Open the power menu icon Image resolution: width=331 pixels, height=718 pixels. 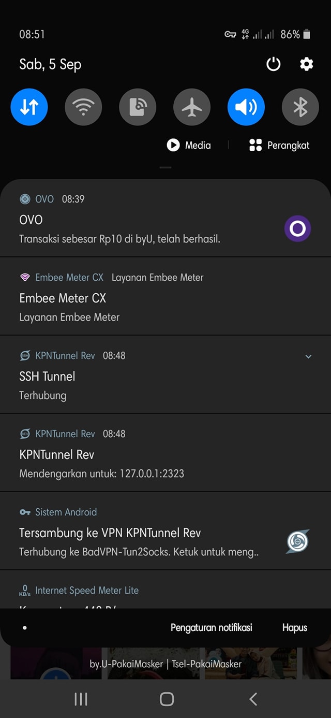(x=273, y=64)
